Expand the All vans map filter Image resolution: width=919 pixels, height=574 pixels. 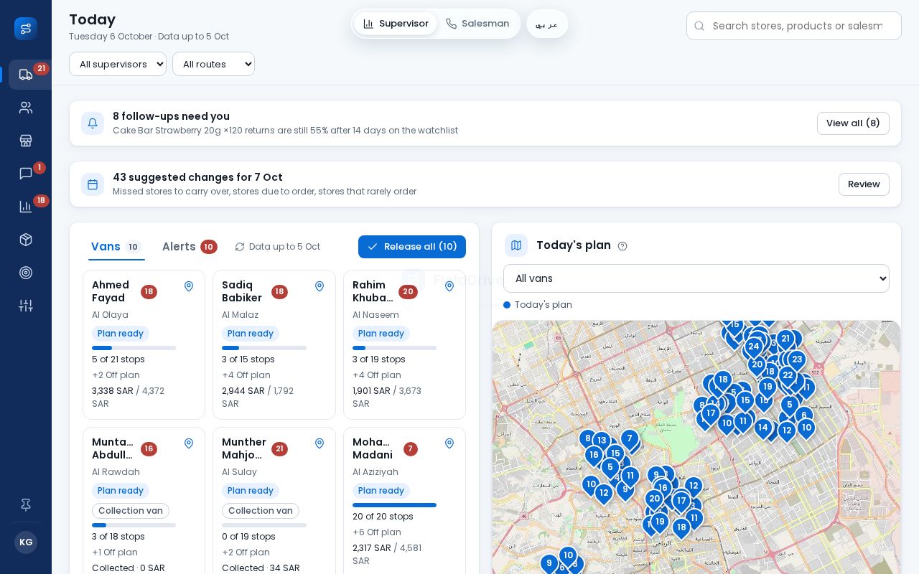click(696, 278)
